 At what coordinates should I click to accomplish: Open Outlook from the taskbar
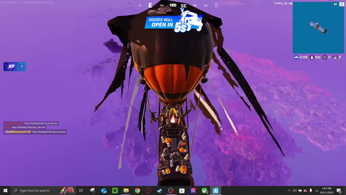point(104,190)
